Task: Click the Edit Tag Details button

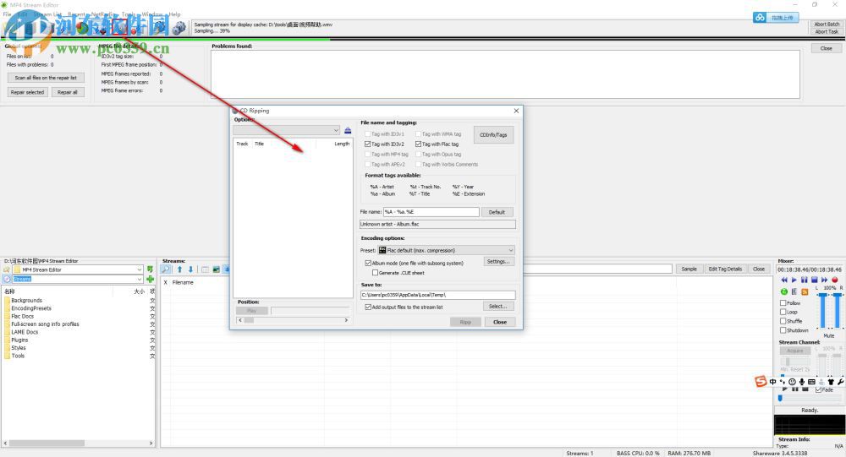Action: click(725, 269)
